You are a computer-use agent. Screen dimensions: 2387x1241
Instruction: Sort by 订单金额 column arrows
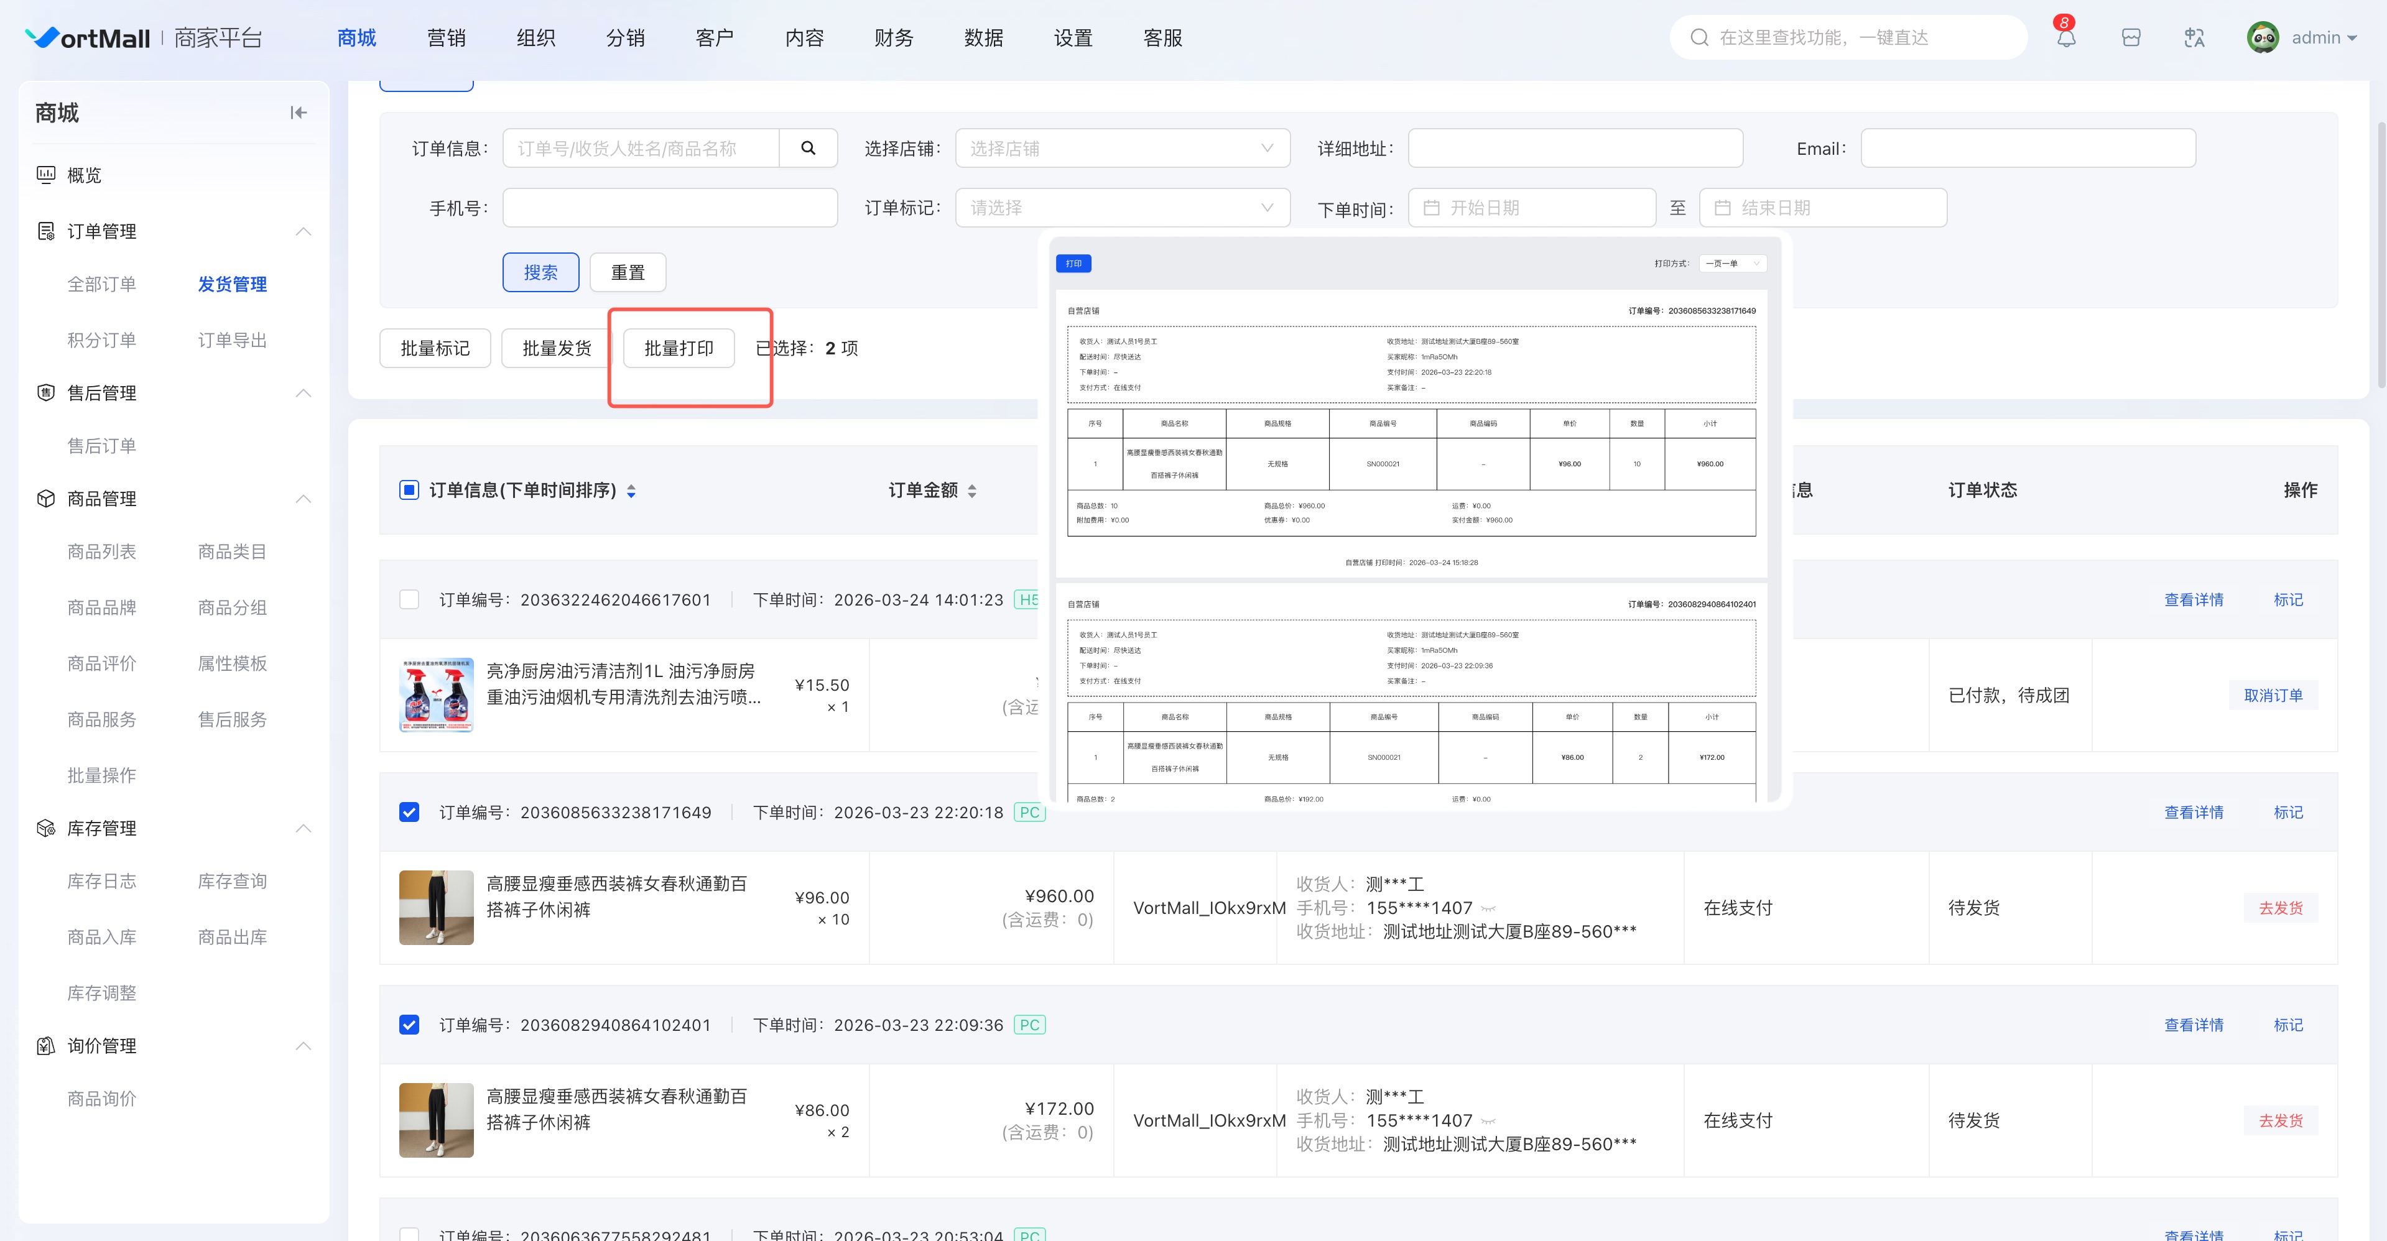[x=972, y=491]
